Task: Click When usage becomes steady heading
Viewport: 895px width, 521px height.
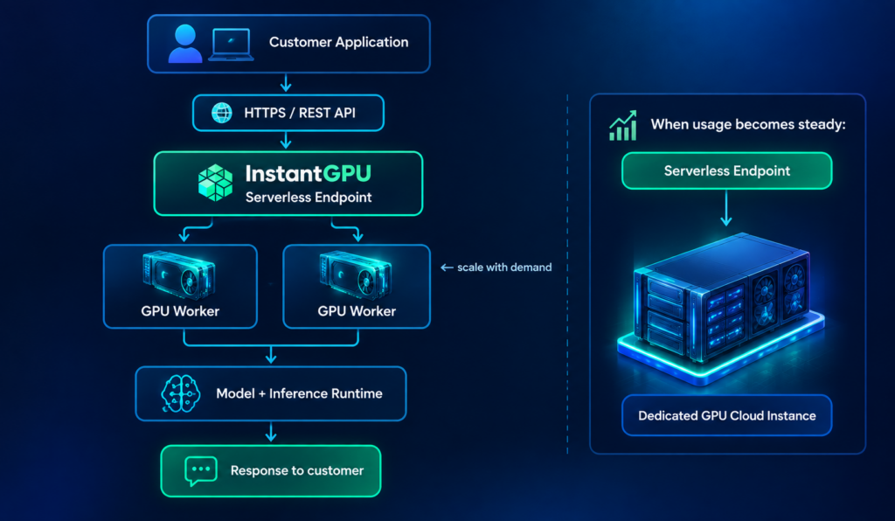Action: [x=748, y=124]
